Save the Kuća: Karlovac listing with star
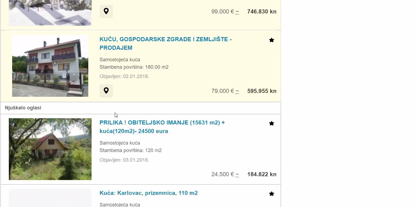 click(271, 194)
